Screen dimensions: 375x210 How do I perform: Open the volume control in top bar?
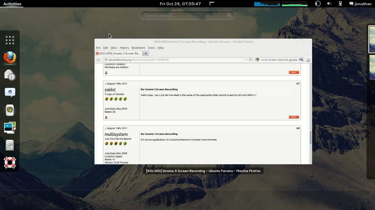[x=329, y=4]
